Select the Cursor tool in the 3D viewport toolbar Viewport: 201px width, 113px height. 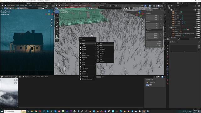pyautogui.click(x=57, y=15)
